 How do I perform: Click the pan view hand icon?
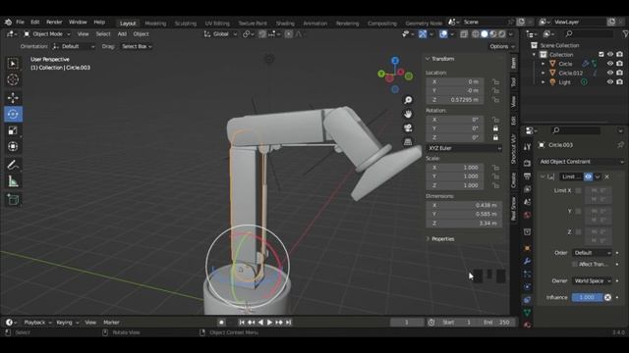[408, 114]
